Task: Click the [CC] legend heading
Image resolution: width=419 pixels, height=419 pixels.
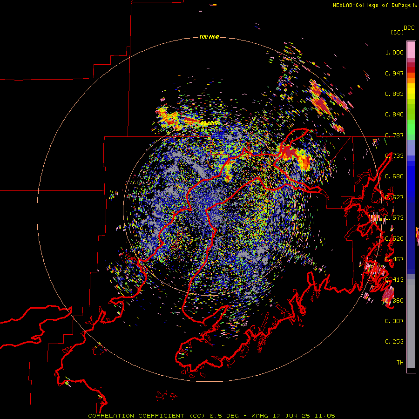Action: tap(397, 32)
